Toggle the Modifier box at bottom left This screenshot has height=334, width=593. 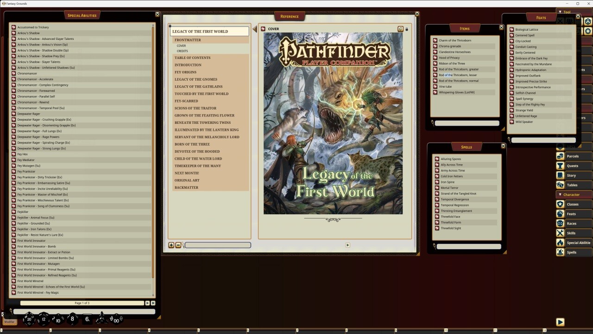click(x=9, y=321)
